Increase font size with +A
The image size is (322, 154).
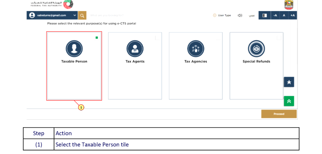[292, 15]
